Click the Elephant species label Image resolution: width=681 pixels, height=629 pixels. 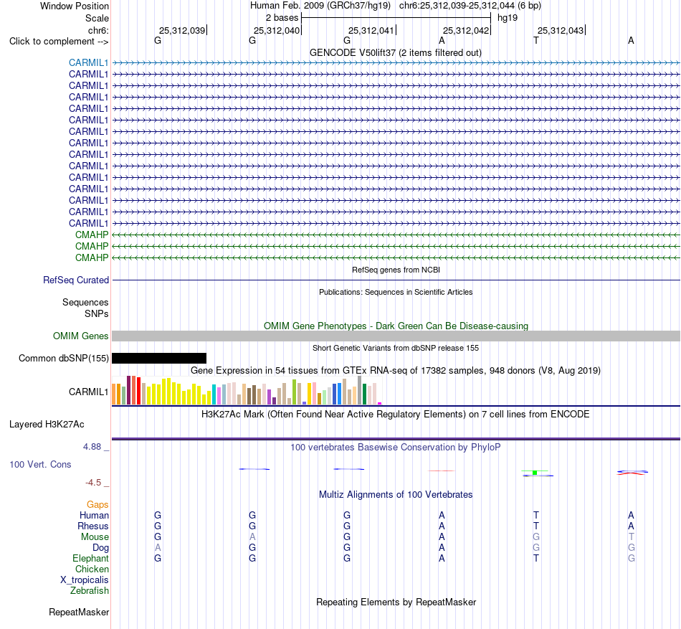coord(90,558)
